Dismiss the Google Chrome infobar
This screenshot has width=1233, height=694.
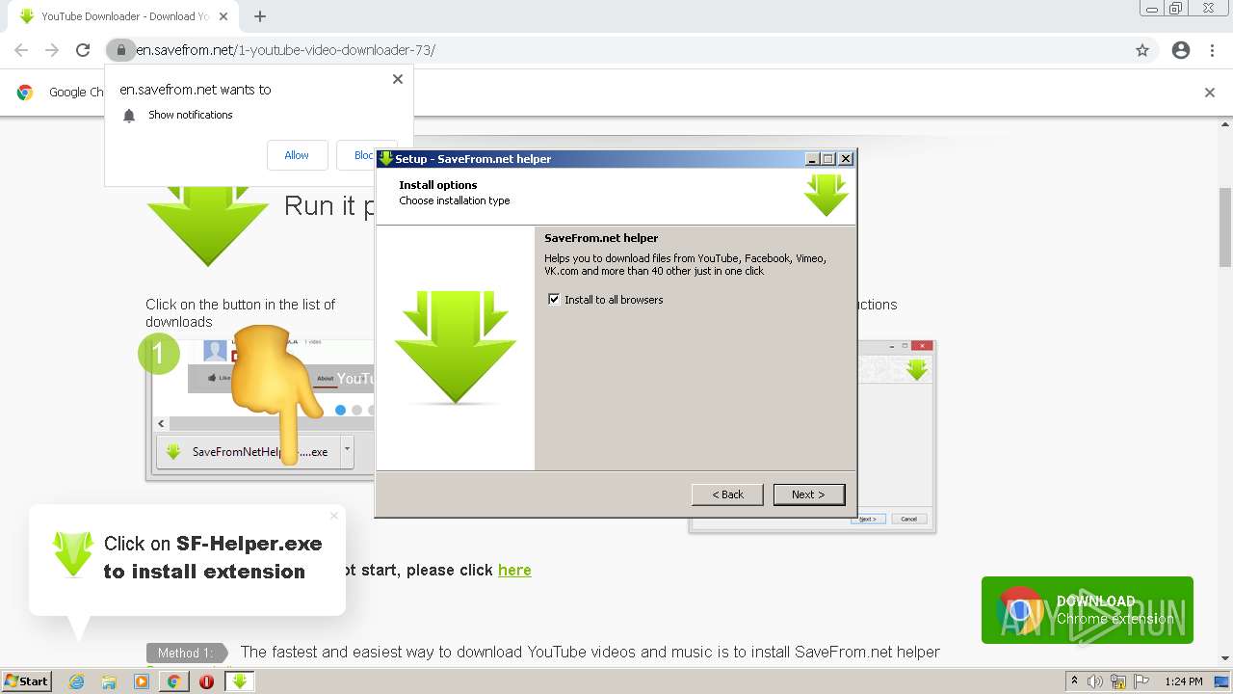point(1210,93)
